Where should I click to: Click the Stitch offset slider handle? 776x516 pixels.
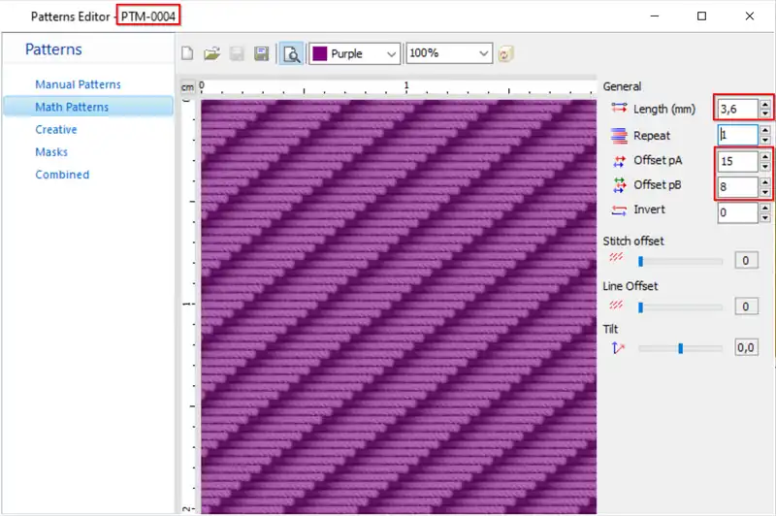click(x=640, y=261)
